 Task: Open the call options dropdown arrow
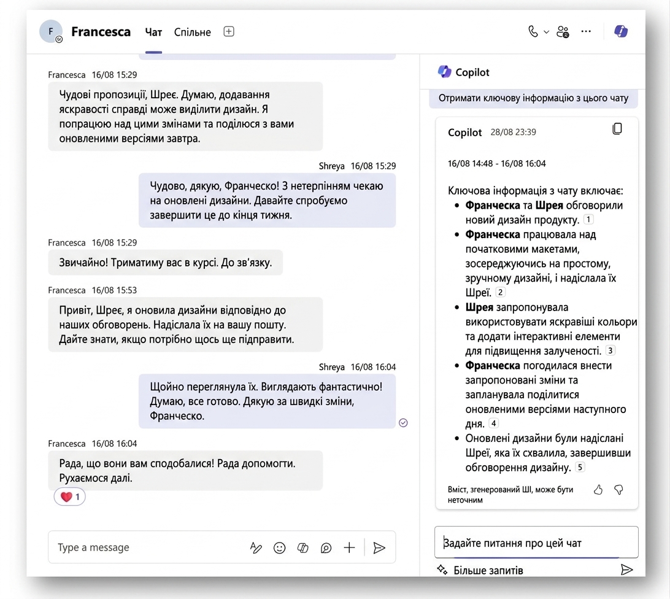546,32
